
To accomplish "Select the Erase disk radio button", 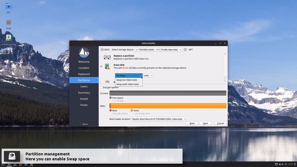I will pos(101,66).
